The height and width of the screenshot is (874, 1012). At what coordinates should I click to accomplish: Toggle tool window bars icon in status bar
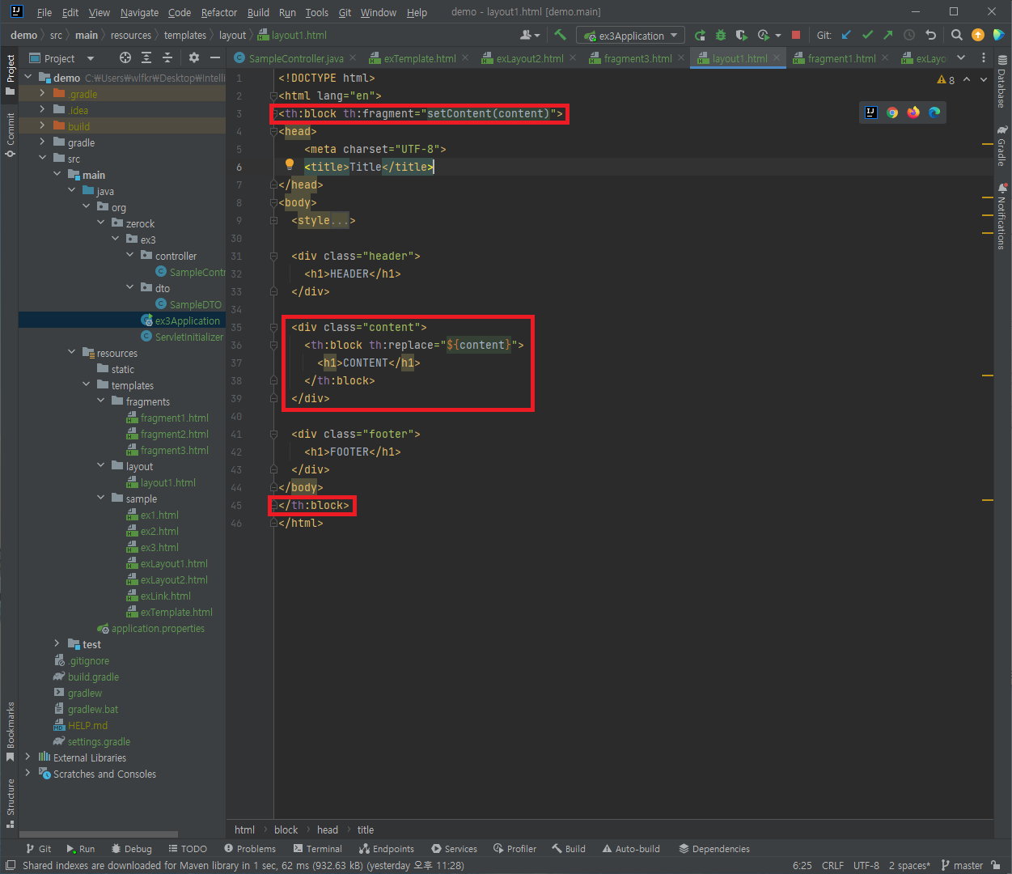[11, 865]
